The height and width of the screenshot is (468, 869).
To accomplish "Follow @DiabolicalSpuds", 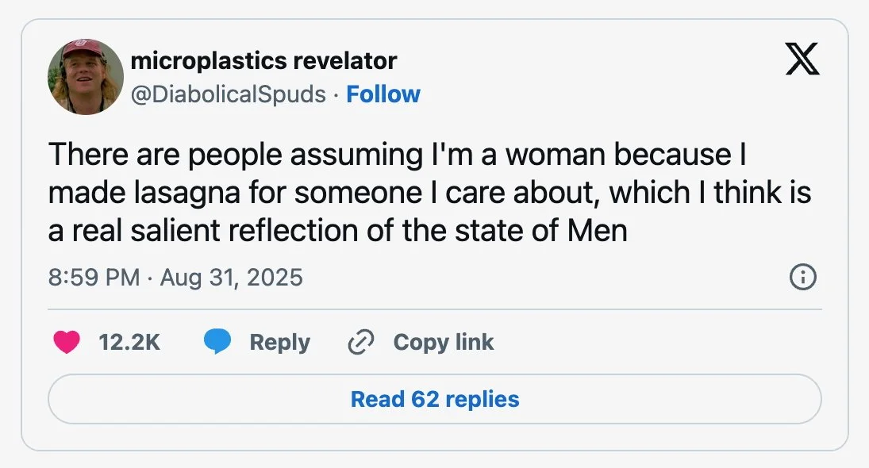I will point(383,94).
